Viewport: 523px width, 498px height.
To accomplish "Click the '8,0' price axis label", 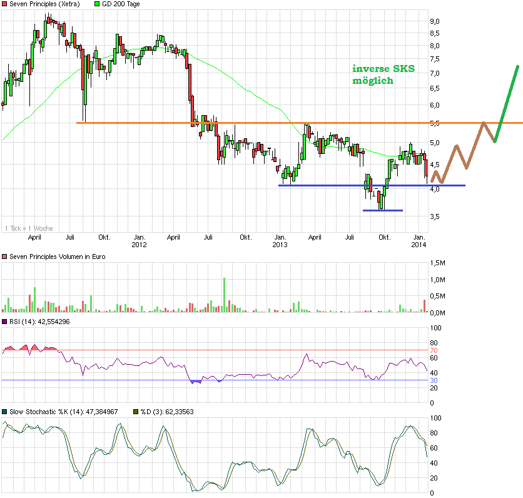I will (435, 46).
